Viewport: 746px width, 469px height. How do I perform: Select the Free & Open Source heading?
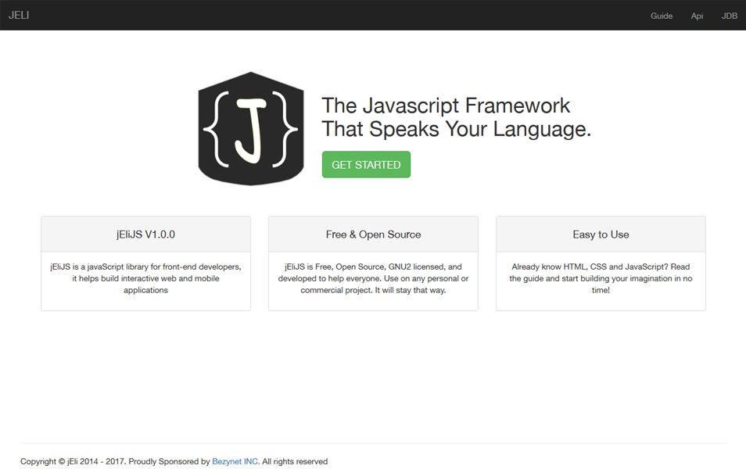(373, 234)
